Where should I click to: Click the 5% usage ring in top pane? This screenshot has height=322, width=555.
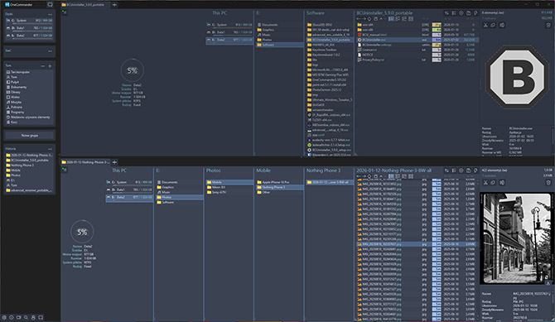pos(132,70)
